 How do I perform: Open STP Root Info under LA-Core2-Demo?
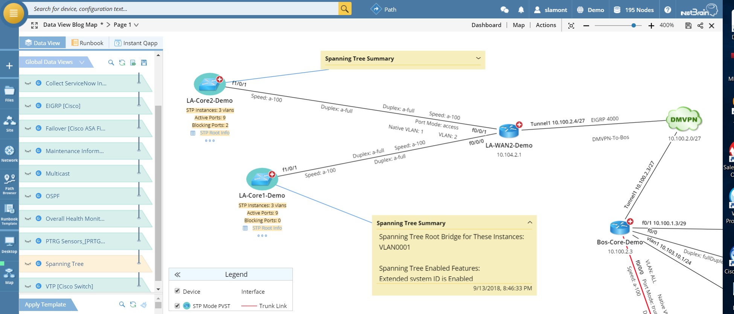pyautogui.click(x=215, y=133)
